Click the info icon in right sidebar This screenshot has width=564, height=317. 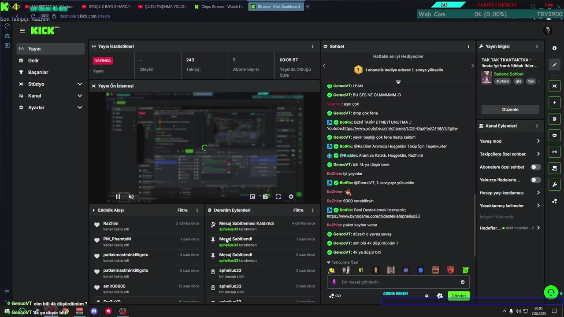pyautogui.click(x=554, y=48)
